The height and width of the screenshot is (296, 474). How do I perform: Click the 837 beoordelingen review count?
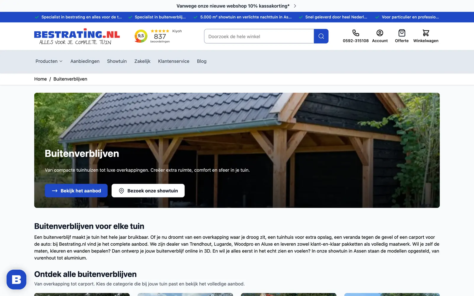[160, 38]
